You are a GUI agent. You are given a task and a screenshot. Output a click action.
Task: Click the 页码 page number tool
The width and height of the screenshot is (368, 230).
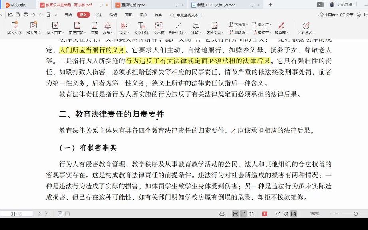pos(95,28)
